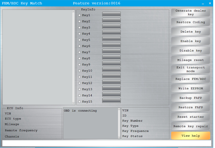Click 'Chassis' label in ECU Info
Screen dimensions: 215x148
click(x=12, y=136)
